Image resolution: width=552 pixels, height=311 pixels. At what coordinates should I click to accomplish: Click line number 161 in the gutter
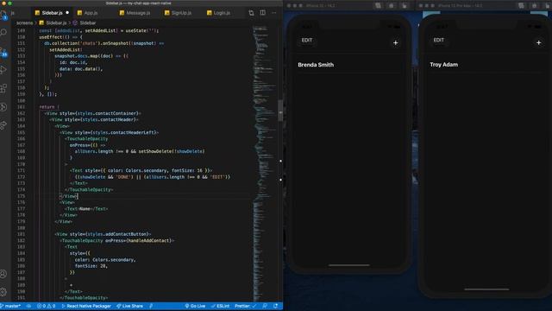pos(21,107)
